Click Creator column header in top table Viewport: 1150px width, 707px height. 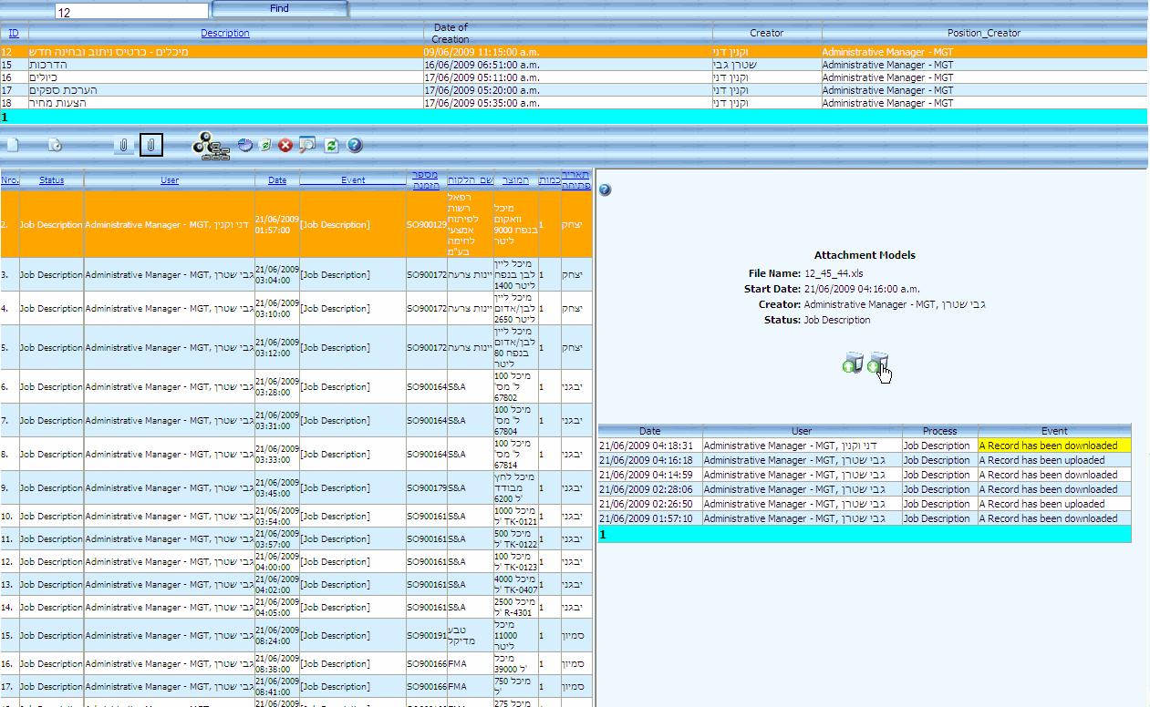(x=766, y=33)
